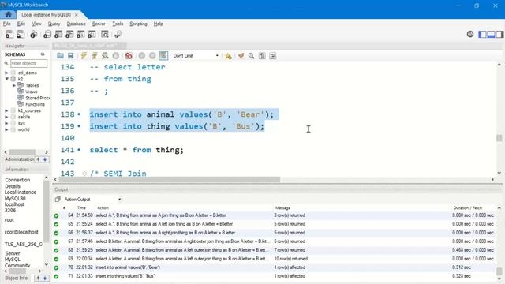This screenshot has height=284, width=505.
Task: Select Views under k2 schema
Action: tap(31, 92)
